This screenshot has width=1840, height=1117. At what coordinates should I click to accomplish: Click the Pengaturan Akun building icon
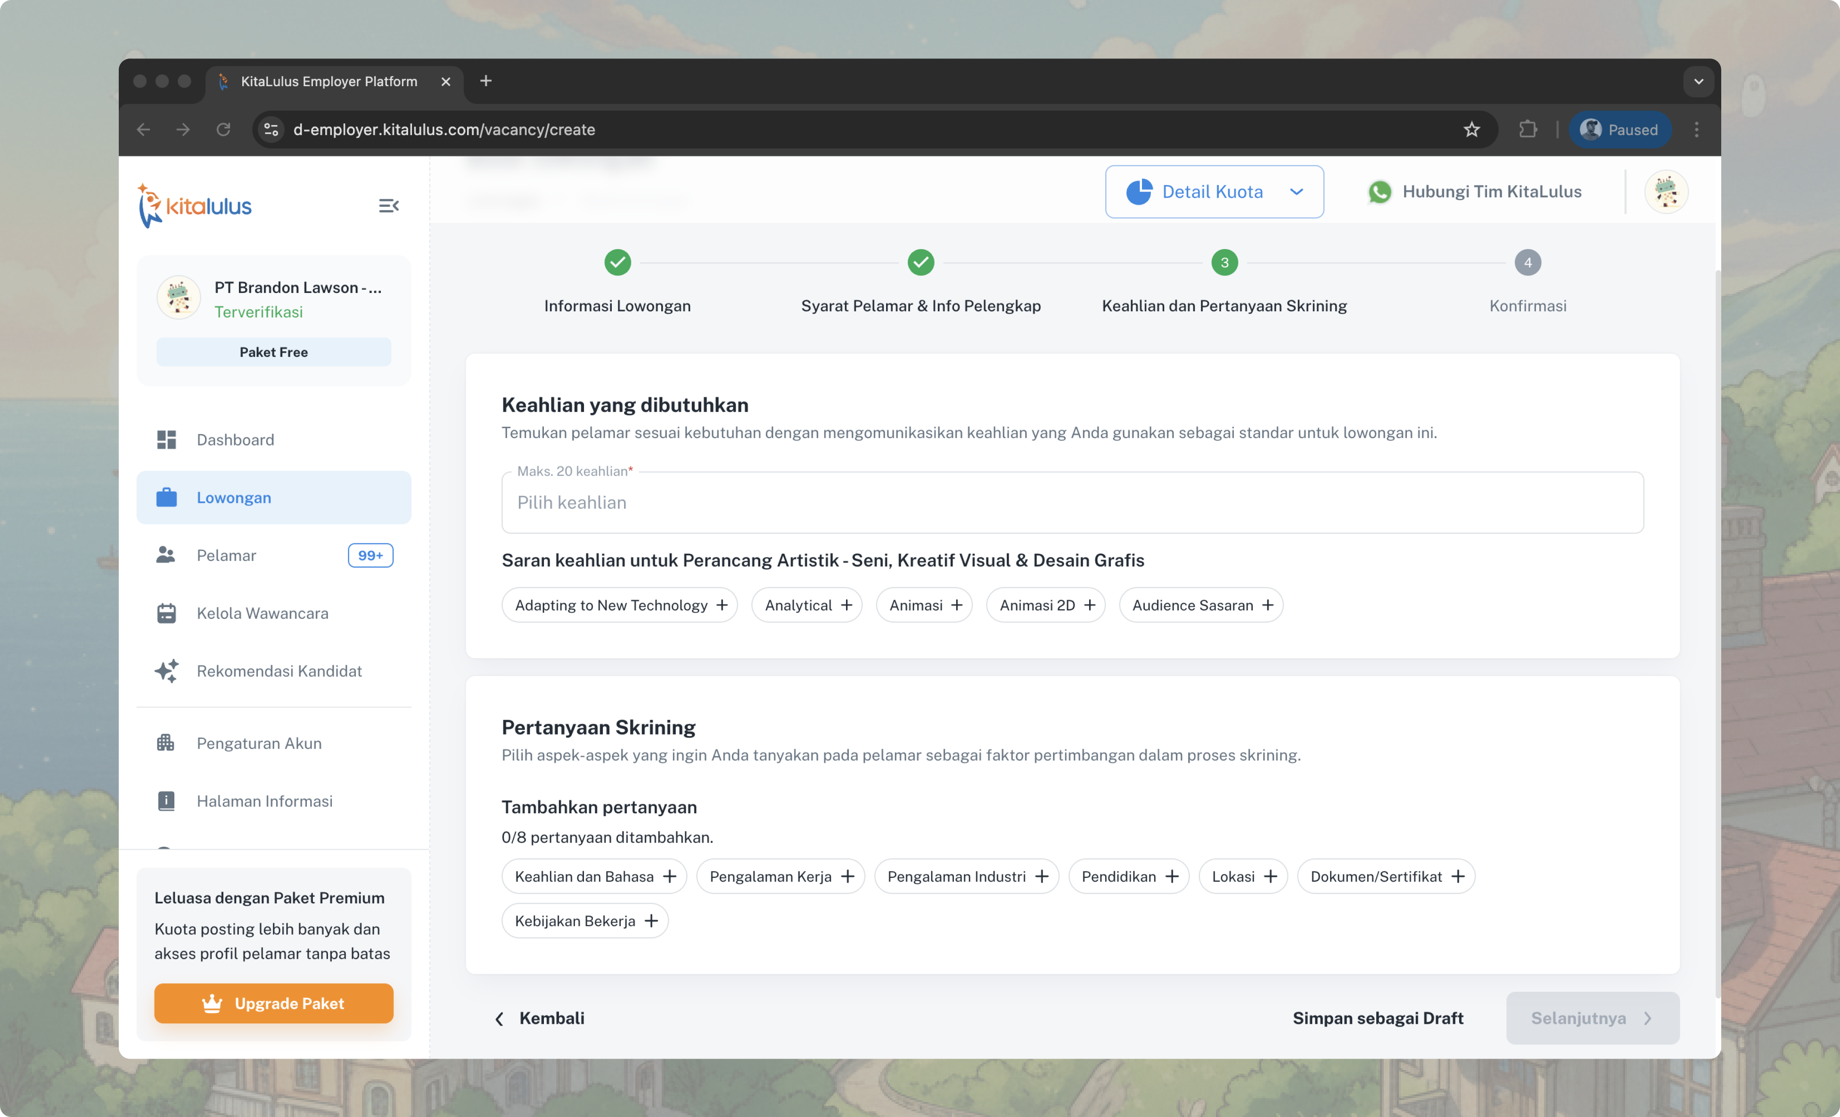tap(166, 743)
